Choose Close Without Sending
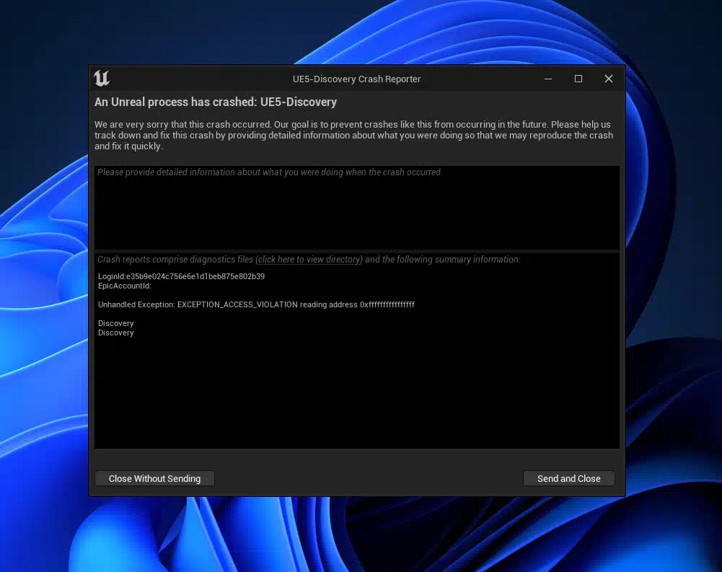 (x=154, y=478)
